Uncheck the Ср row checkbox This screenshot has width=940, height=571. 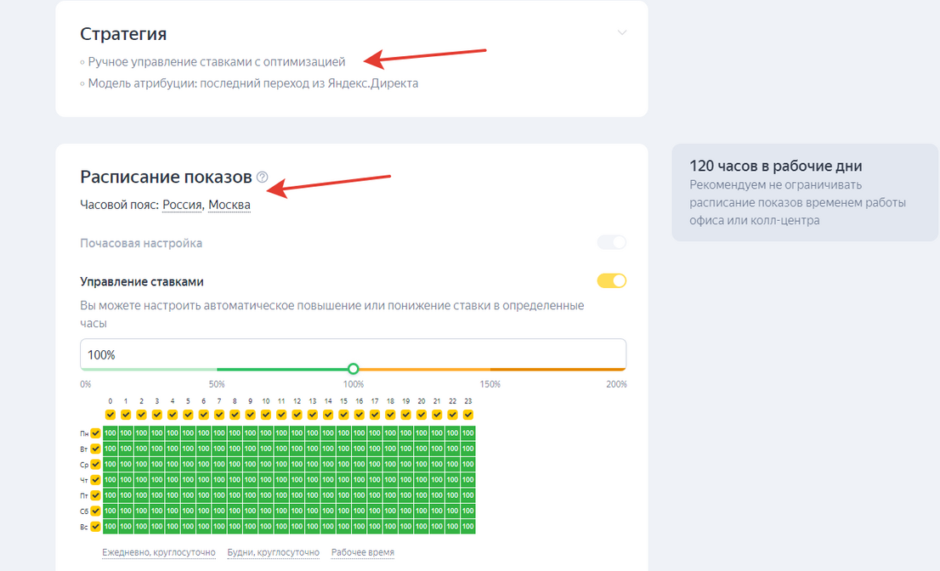[x=95, y=464]
